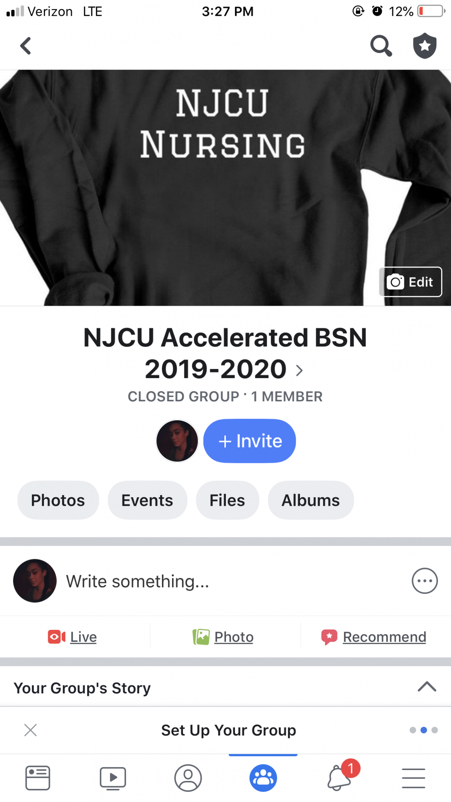Tap the blue Invite button
The image size is (451, 802).
tap(250, 441)
